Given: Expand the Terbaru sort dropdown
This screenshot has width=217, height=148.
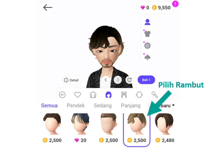Looking at the screenshot, I should click(165, 106).
